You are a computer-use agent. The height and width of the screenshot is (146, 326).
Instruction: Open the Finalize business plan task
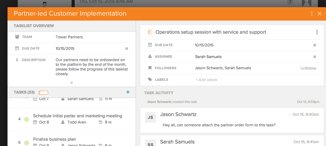pyautogui.click(x=54, y=139)
